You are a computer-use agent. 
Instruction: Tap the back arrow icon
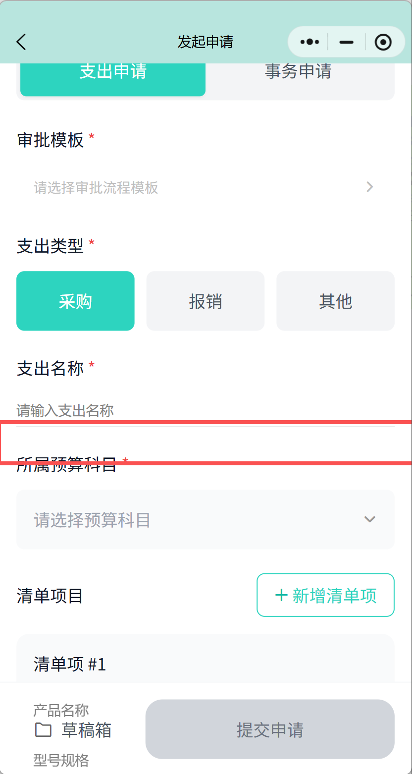[21, 42]
